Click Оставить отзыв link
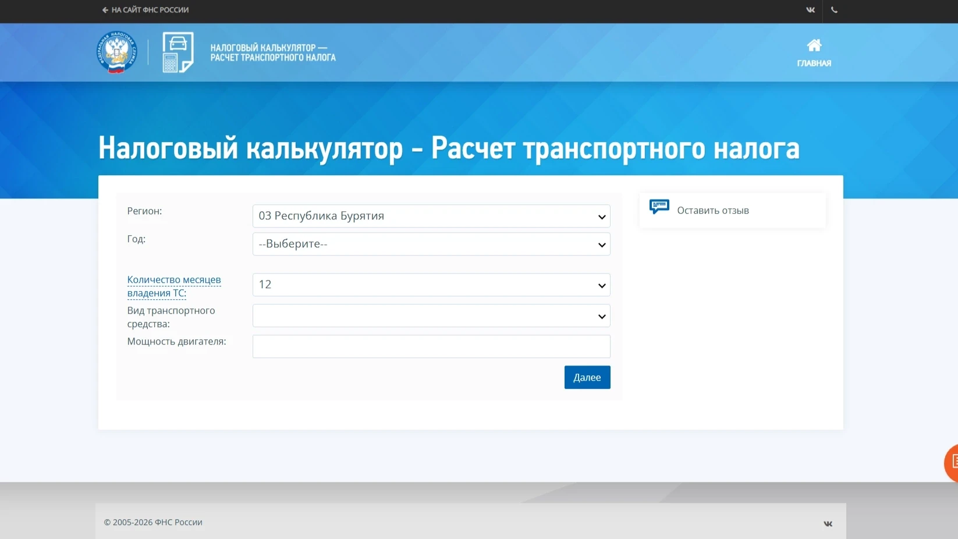Screen dimensions: 958x539 tap(712, 211)
